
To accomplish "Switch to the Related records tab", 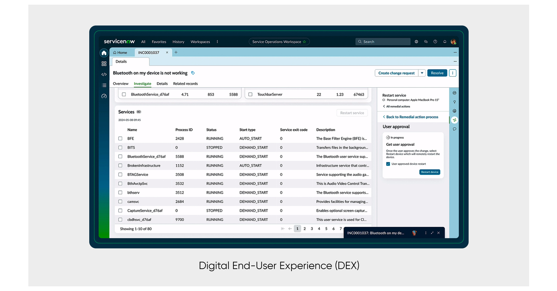I will pos(185,84).
